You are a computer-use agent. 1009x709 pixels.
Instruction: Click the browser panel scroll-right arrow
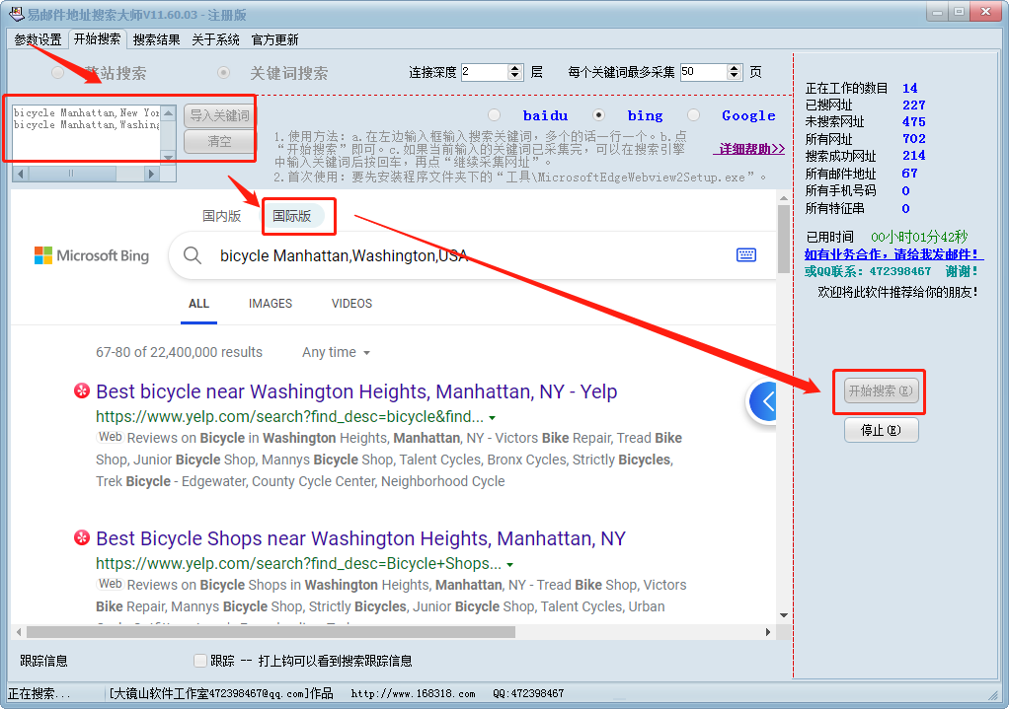pyautogui.click(x=768, y=632)
